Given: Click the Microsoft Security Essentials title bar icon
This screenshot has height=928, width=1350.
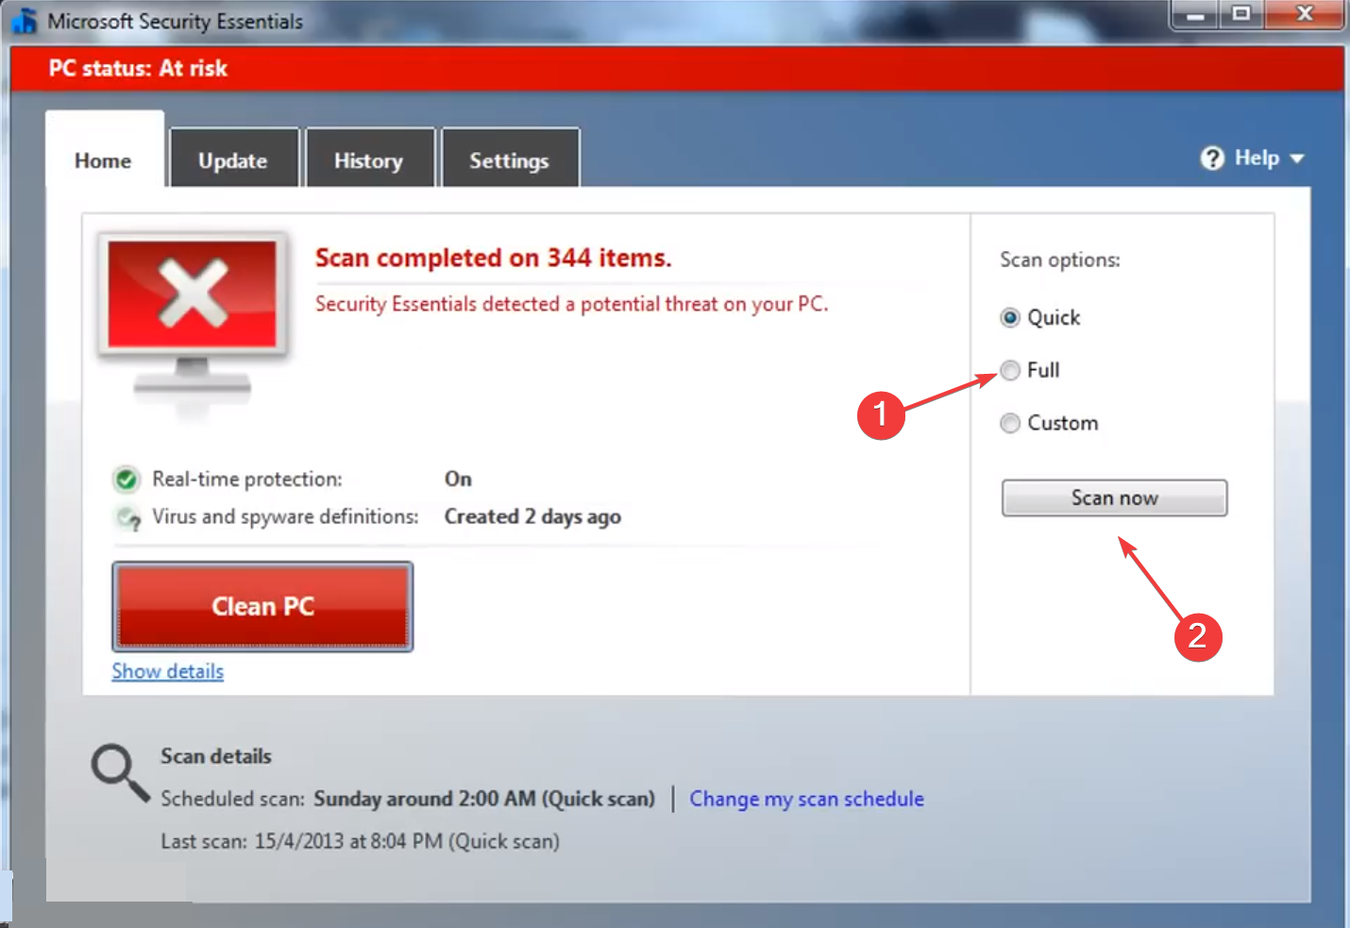Looking at the screenshot, I should pyautogui.click(x=25, y=21).
